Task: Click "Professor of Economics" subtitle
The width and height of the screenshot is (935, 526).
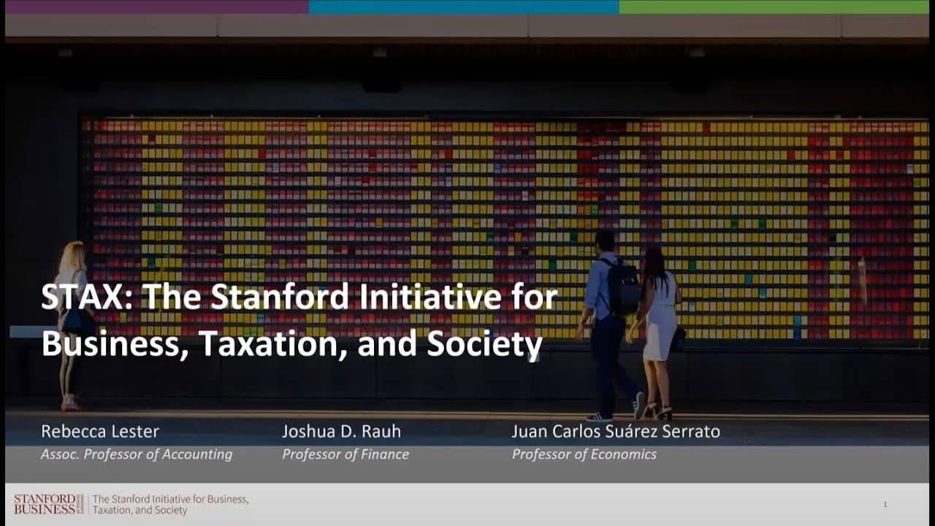Action: 584,454
